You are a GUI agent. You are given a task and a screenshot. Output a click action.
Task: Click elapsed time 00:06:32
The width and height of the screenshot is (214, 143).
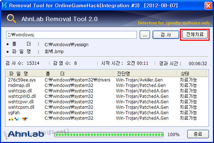point(198,63)
